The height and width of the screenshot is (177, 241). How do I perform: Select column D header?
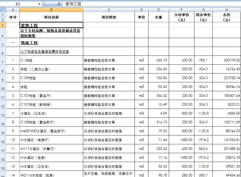(x=141, y=10)
